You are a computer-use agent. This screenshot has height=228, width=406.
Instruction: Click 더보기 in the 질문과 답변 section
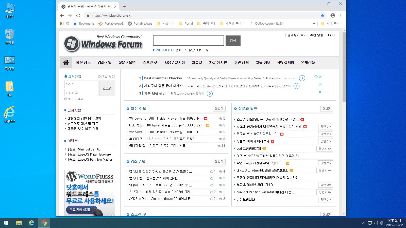point(327,109)
